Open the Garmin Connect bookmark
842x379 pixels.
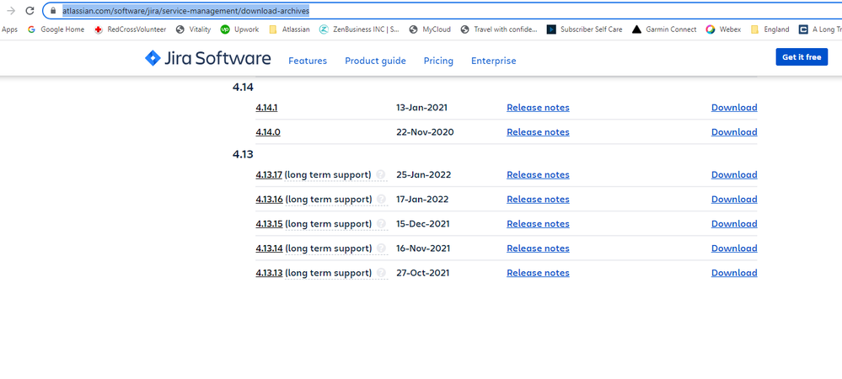coord(664,29)
